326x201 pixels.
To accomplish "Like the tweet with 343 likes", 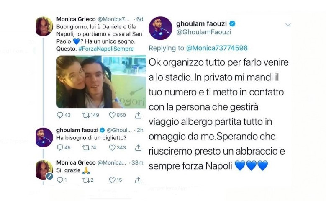I will [112, 147].
